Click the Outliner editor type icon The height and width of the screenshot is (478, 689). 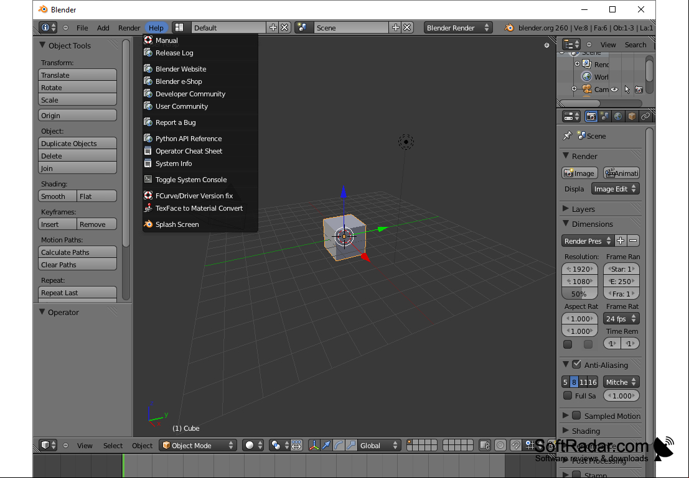coord(571,44)
